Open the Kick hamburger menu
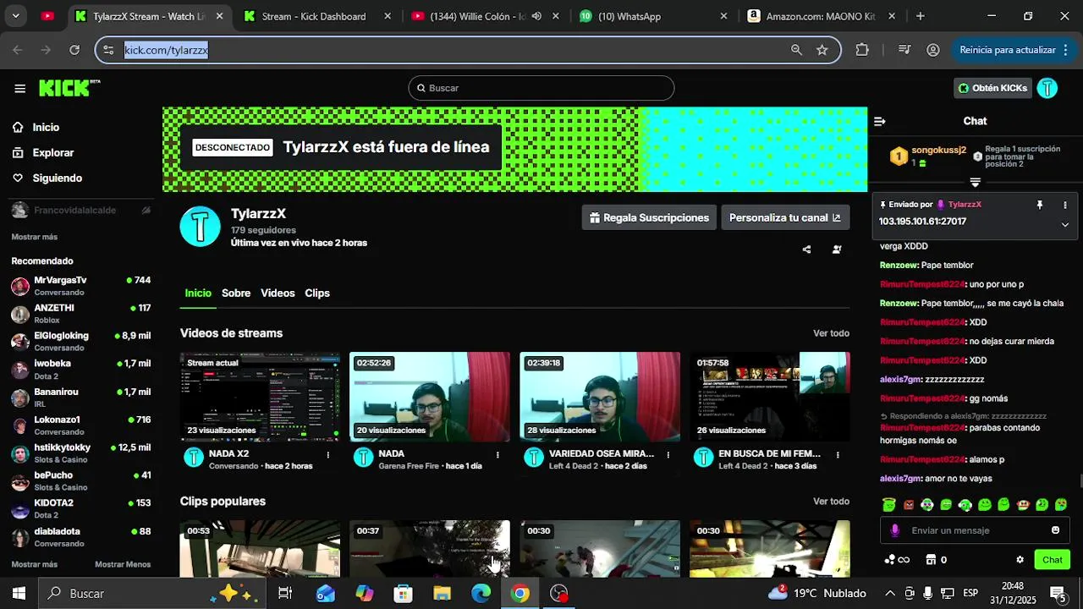Viewport: 1083px width, 609px height. 19,89
